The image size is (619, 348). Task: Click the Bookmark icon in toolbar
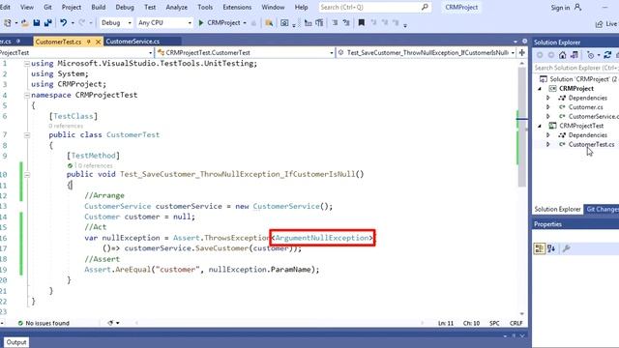point(361,23)
